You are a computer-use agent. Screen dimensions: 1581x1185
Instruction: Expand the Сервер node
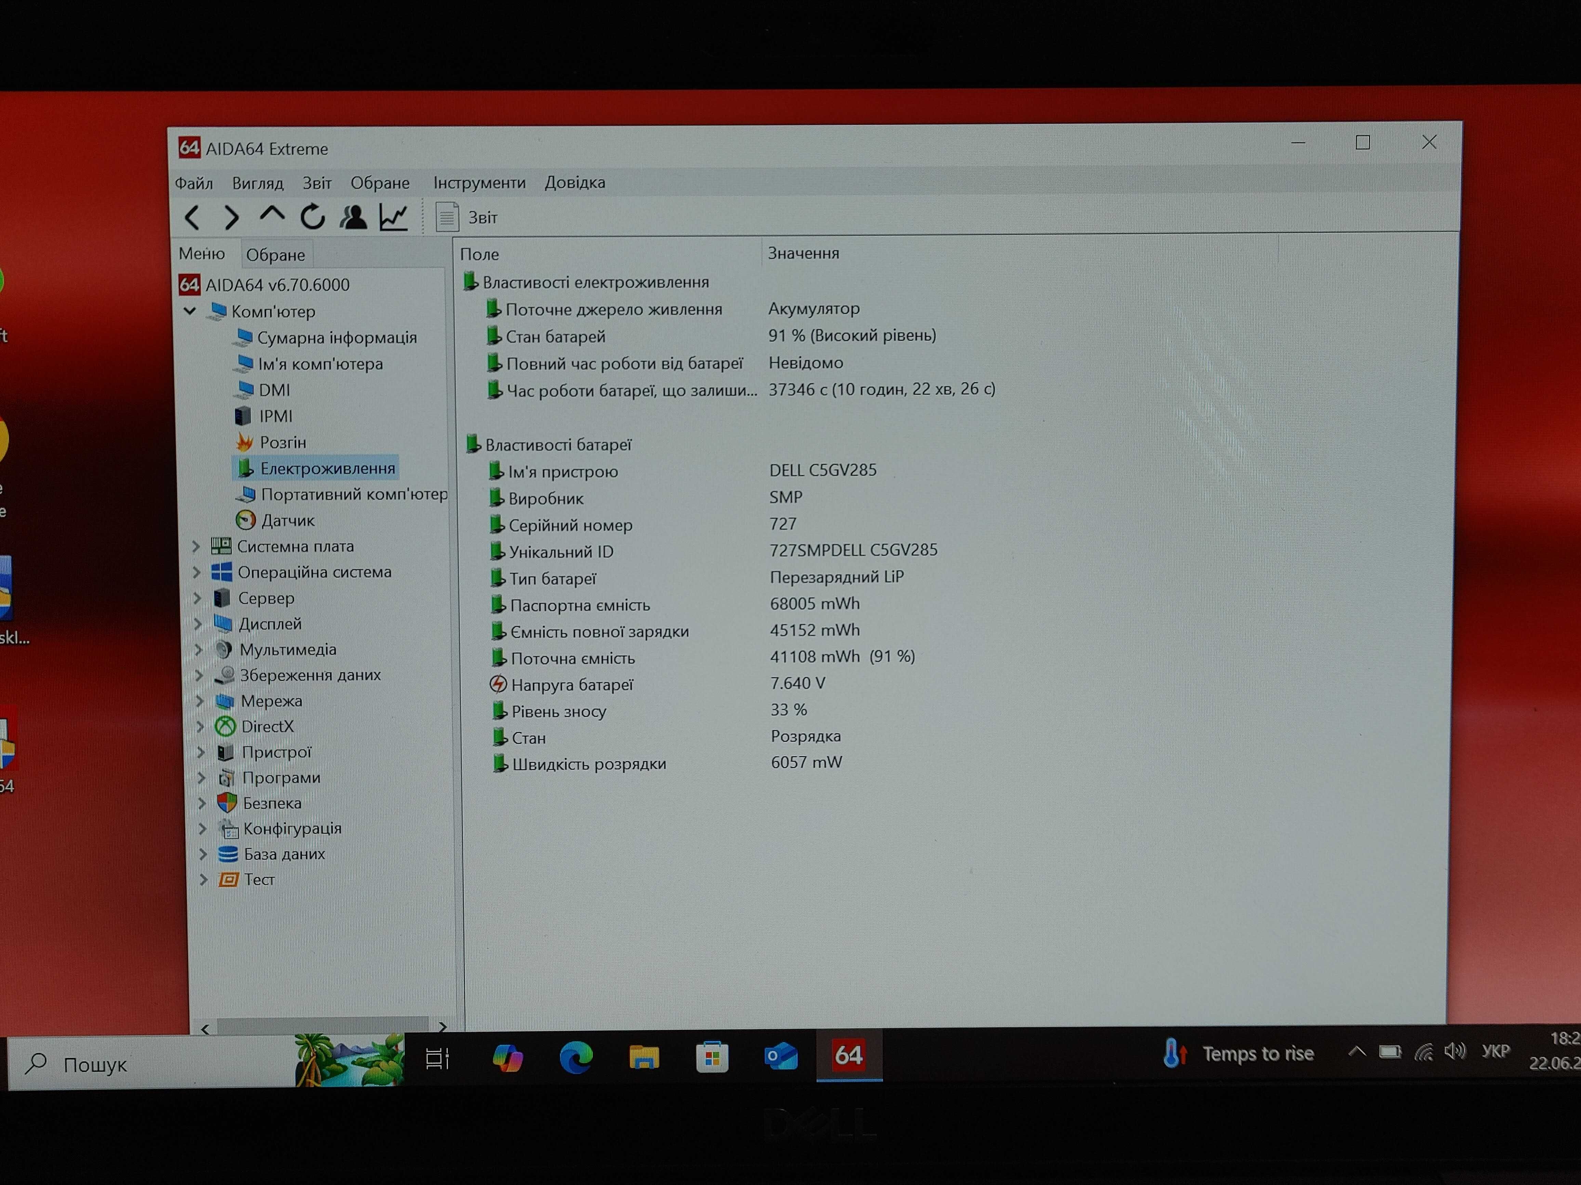(197, 598)
